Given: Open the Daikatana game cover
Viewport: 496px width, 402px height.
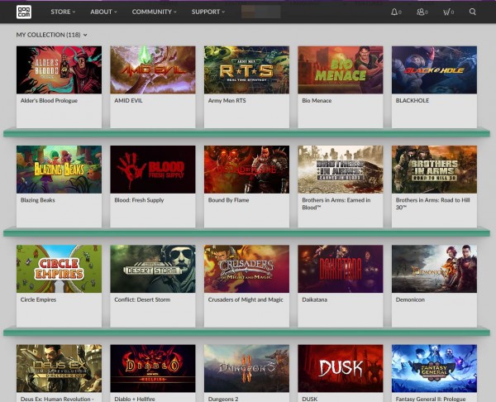Looking at the screenshot, I should 341,269.
